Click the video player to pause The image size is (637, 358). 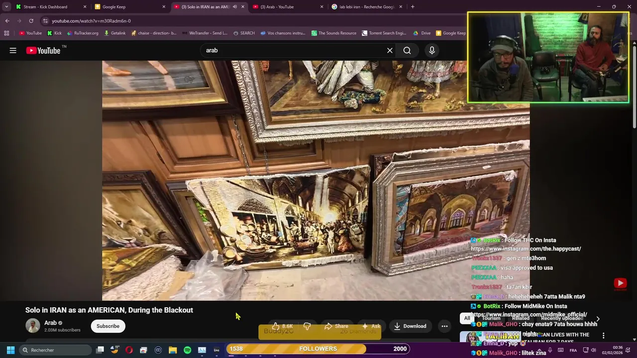click(x=316, y=180)
